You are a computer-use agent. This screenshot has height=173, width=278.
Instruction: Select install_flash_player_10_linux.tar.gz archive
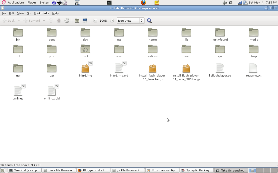(153, 68)
